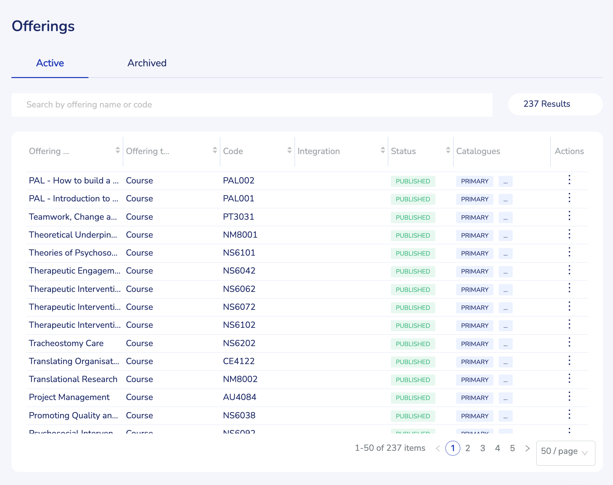The height and width of the screenshot is (485, 613).
Task: Click PUBLISHED status badge for NS6101
Action: click(x=413, y=254)
